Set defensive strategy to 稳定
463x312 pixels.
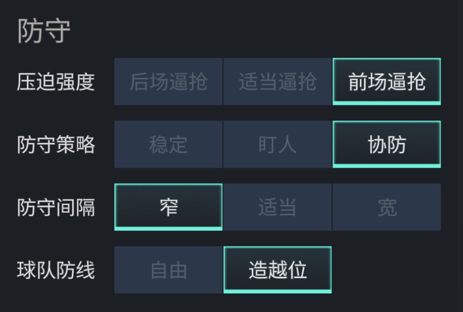pyautogui.click(x=168, y=144)
